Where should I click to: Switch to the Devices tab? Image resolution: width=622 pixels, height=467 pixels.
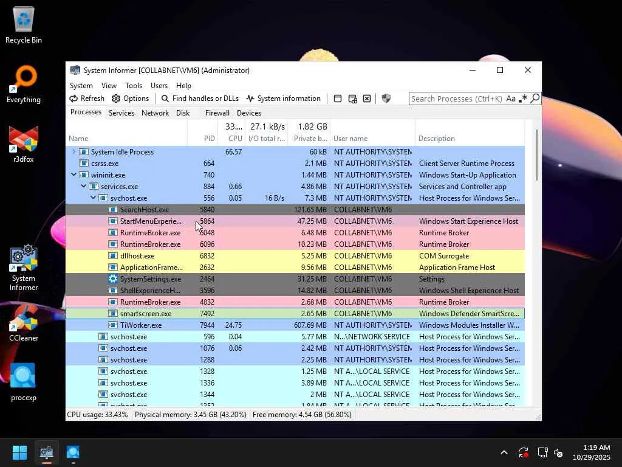249,112
